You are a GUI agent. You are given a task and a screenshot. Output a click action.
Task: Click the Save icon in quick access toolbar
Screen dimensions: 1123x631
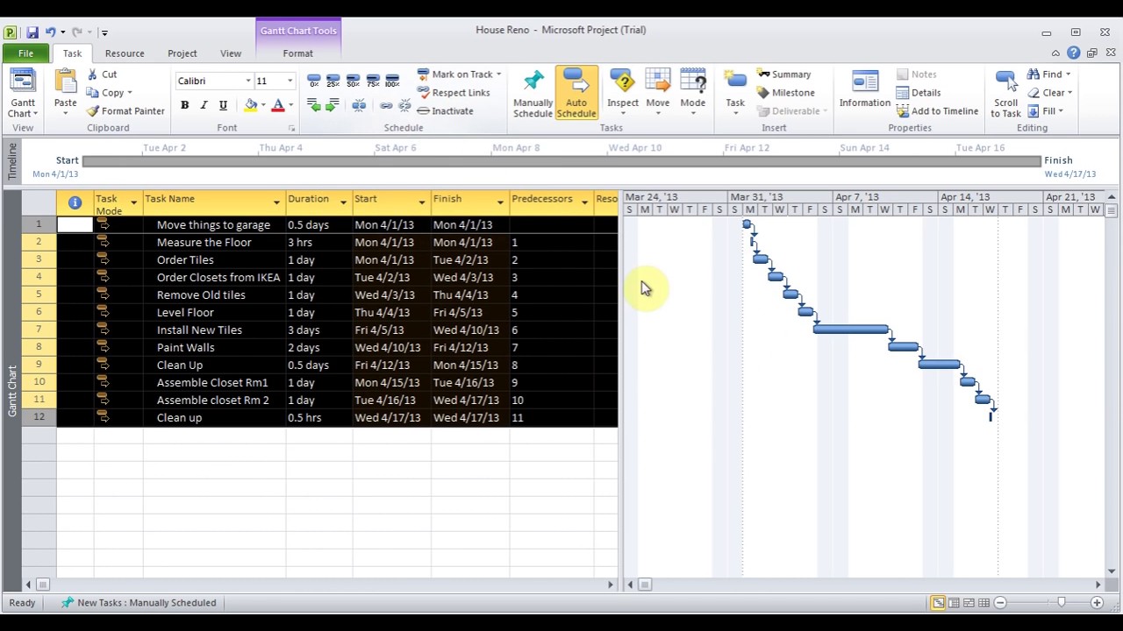[x=32, y=32]
